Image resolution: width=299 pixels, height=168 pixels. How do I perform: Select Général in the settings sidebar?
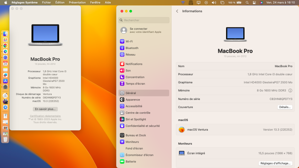click(x=144, y=93)
